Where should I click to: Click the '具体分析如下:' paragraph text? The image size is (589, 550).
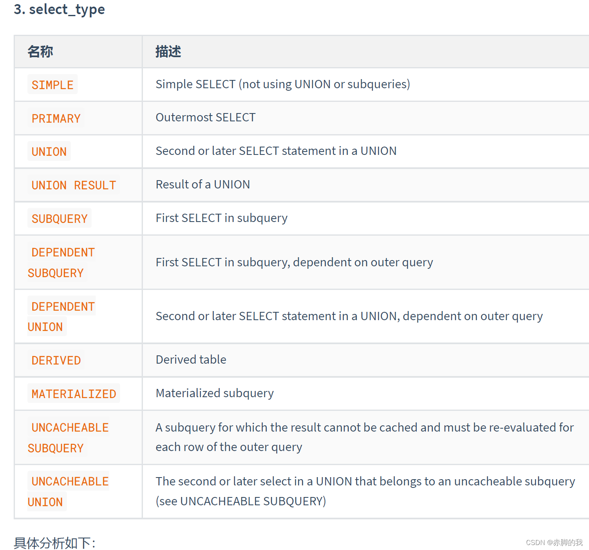(x=55, y=543)
